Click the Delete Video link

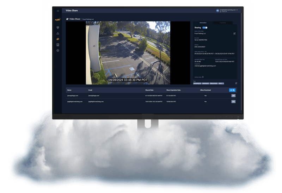[x=198, y=77]
